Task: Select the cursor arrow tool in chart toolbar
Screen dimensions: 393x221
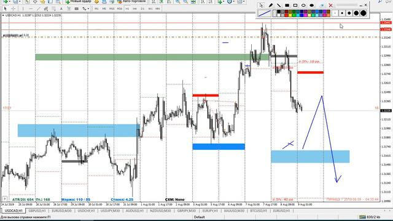Action: click(6, 9)
